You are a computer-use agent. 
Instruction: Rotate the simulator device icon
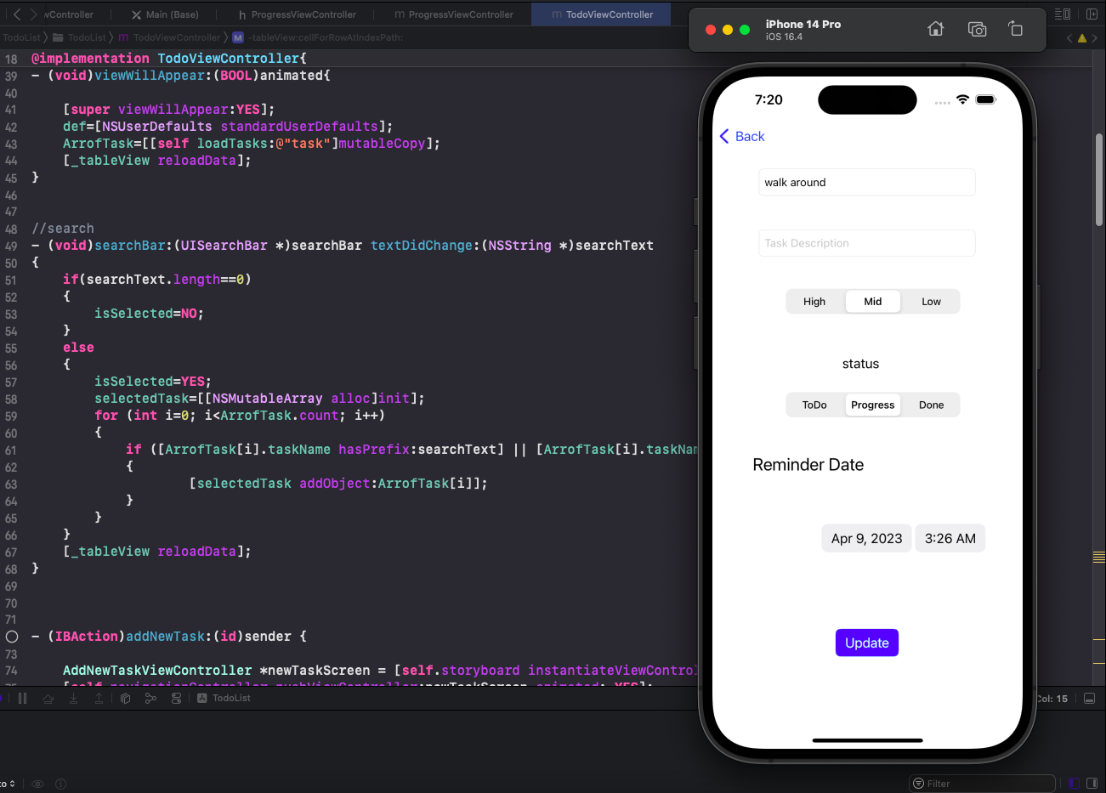[1015, 29]
